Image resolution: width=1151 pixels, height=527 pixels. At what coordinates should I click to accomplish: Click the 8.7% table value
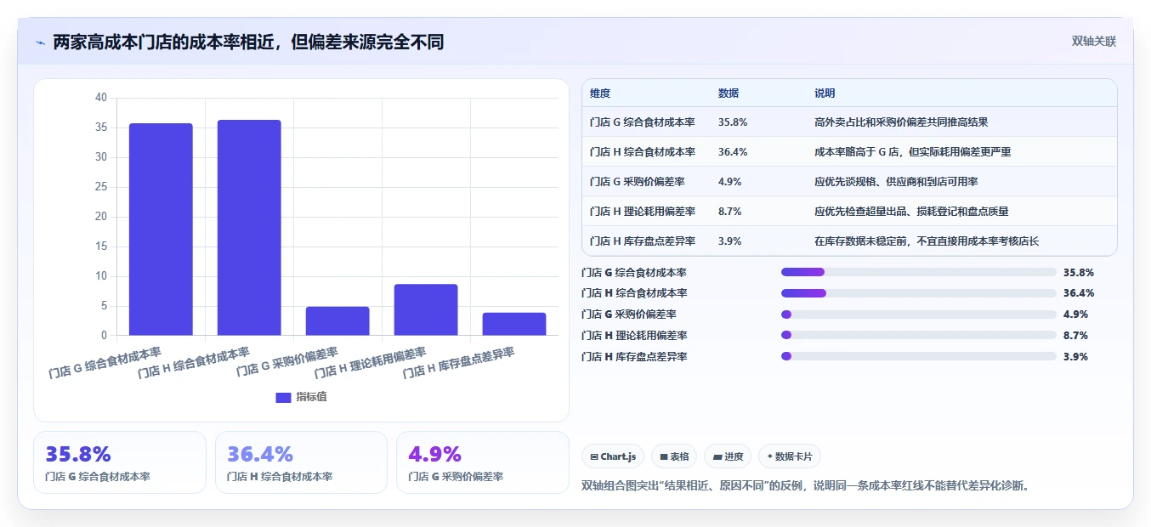pyautogui.click(x=730, y=212)
